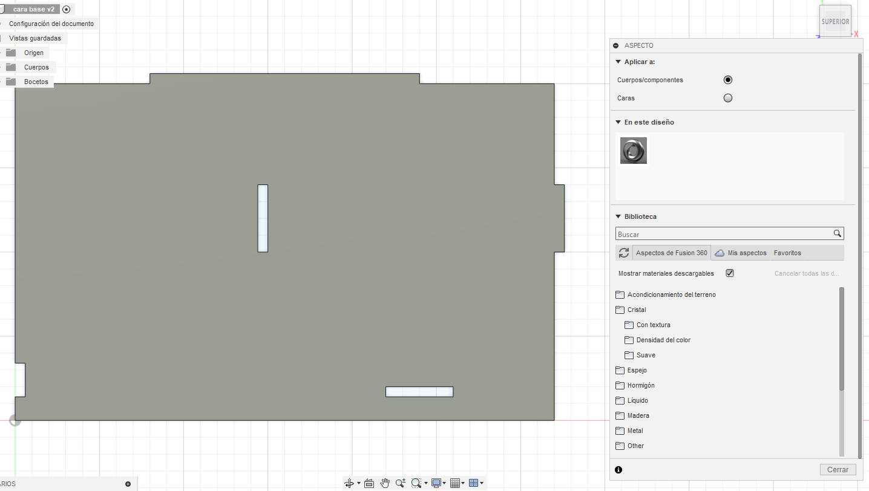Click the Viewports layout icon
The height and width of the screenshot is (491, 869).
pos(474,483)
